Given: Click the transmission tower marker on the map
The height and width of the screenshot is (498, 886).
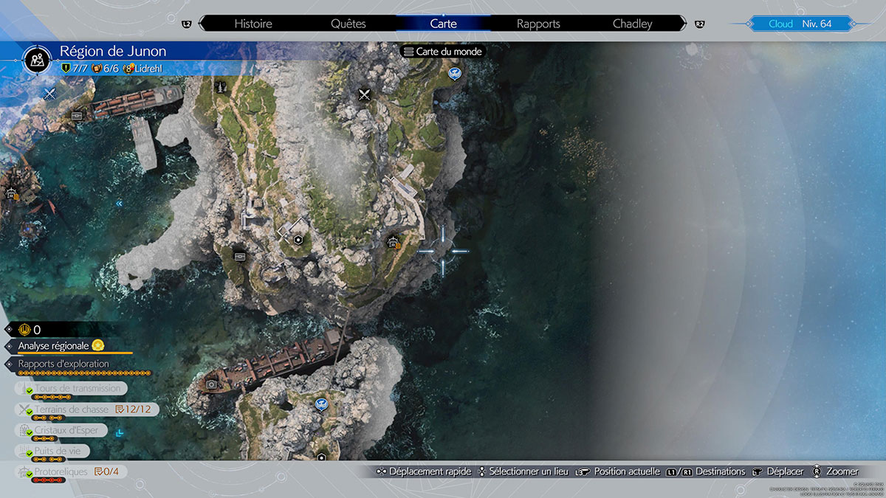Looking at the screenshot, I should [221, 87].
